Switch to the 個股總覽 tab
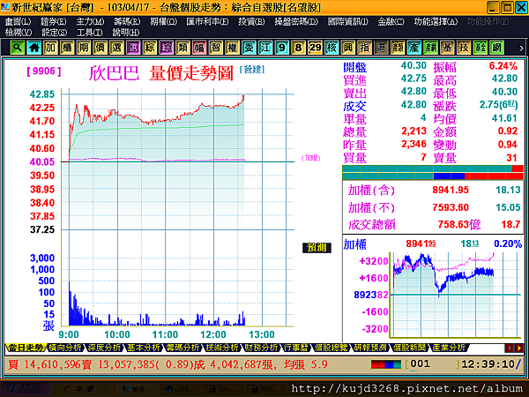 [x=331, y=348]
